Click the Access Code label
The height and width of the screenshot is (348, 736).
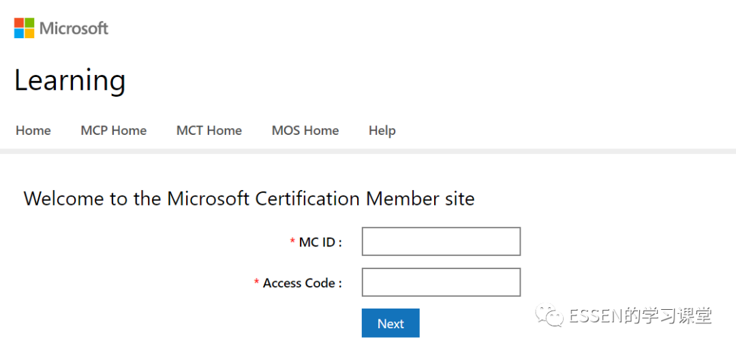(x=303, y=283)
